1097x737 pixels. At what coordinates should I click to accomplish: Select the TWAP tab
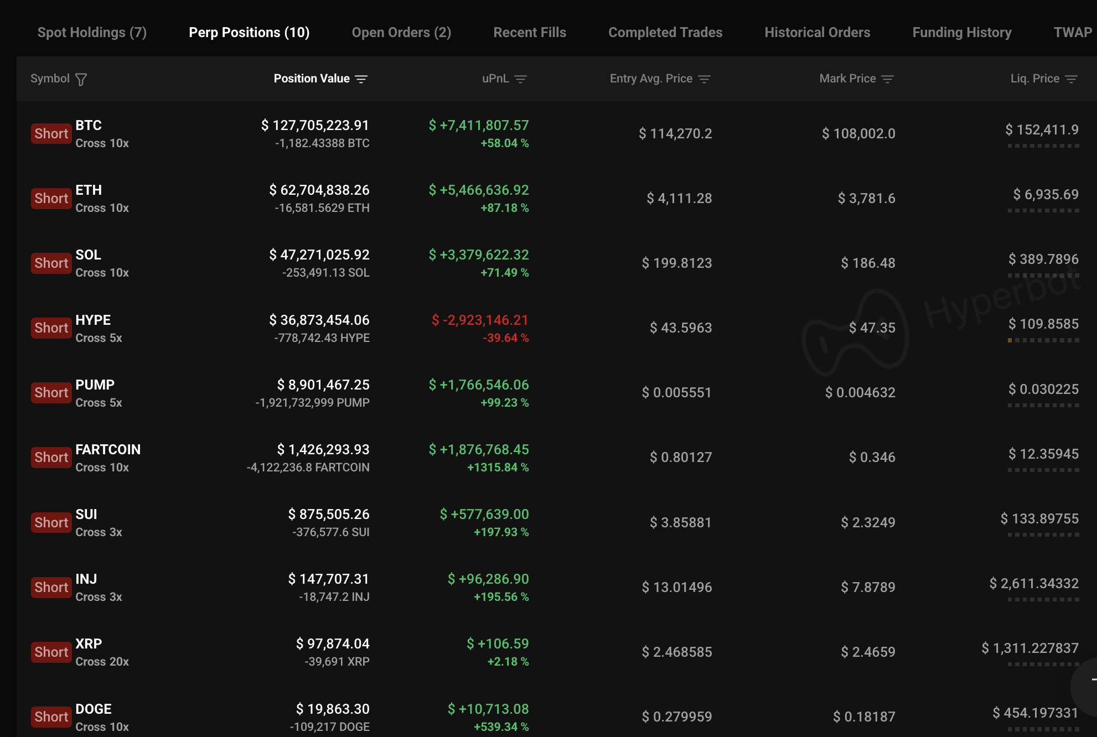1072,33
